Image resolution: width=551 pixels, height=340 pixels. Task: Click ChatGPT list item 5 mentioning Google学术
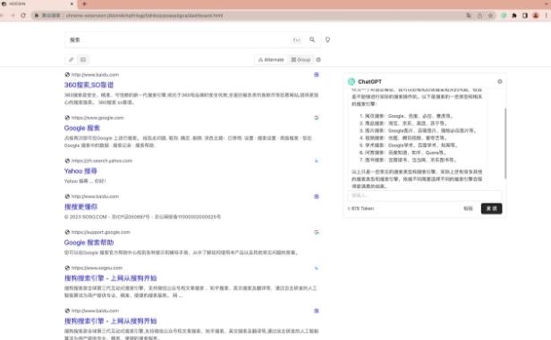click(408, 145)
